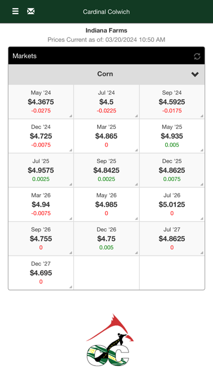This screenshot has height=378, width=213.
Task: Expand the May '25 tile corner arrow
Action: 202,150
